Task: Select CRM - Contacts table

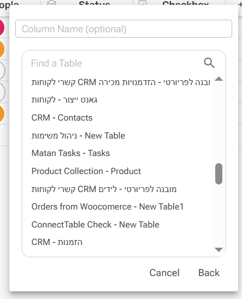Action: tap(62, 118)
